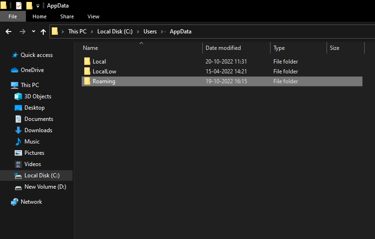Open Documents in the navigation pane
Screen dimensions: 375x239
pyautogui.click(x=39, y=119)
